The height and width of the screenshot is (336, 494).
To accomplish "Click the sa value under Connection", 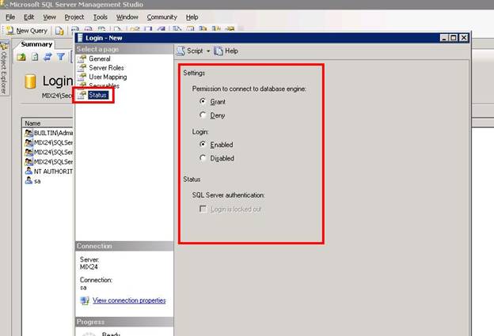I will [83, 288].
